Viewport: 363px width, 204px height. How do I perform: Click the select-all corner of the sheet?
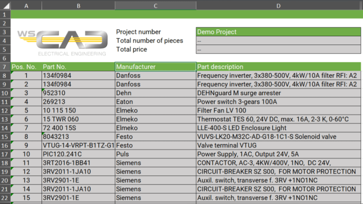click(x=5, y=5)
